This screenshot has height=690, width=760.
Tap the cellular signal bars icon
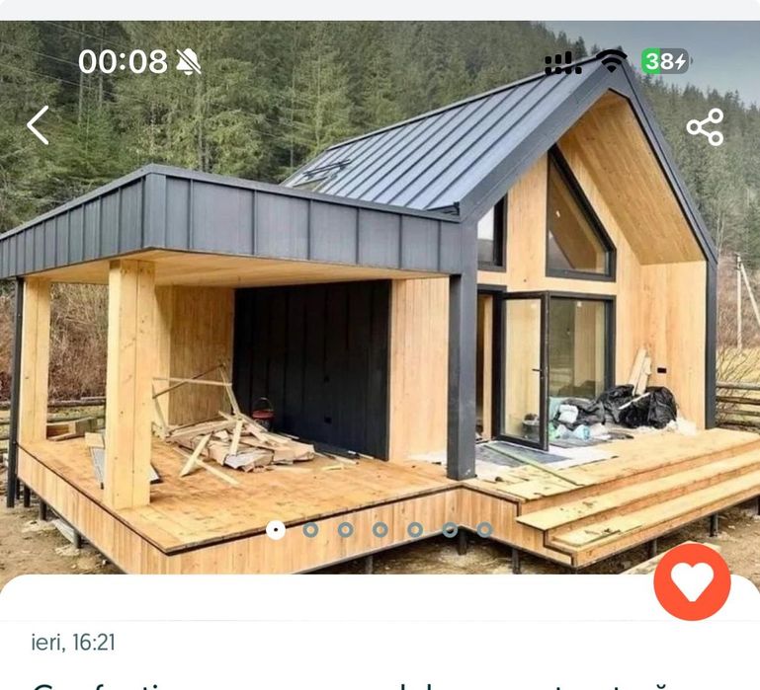(562, 63)
